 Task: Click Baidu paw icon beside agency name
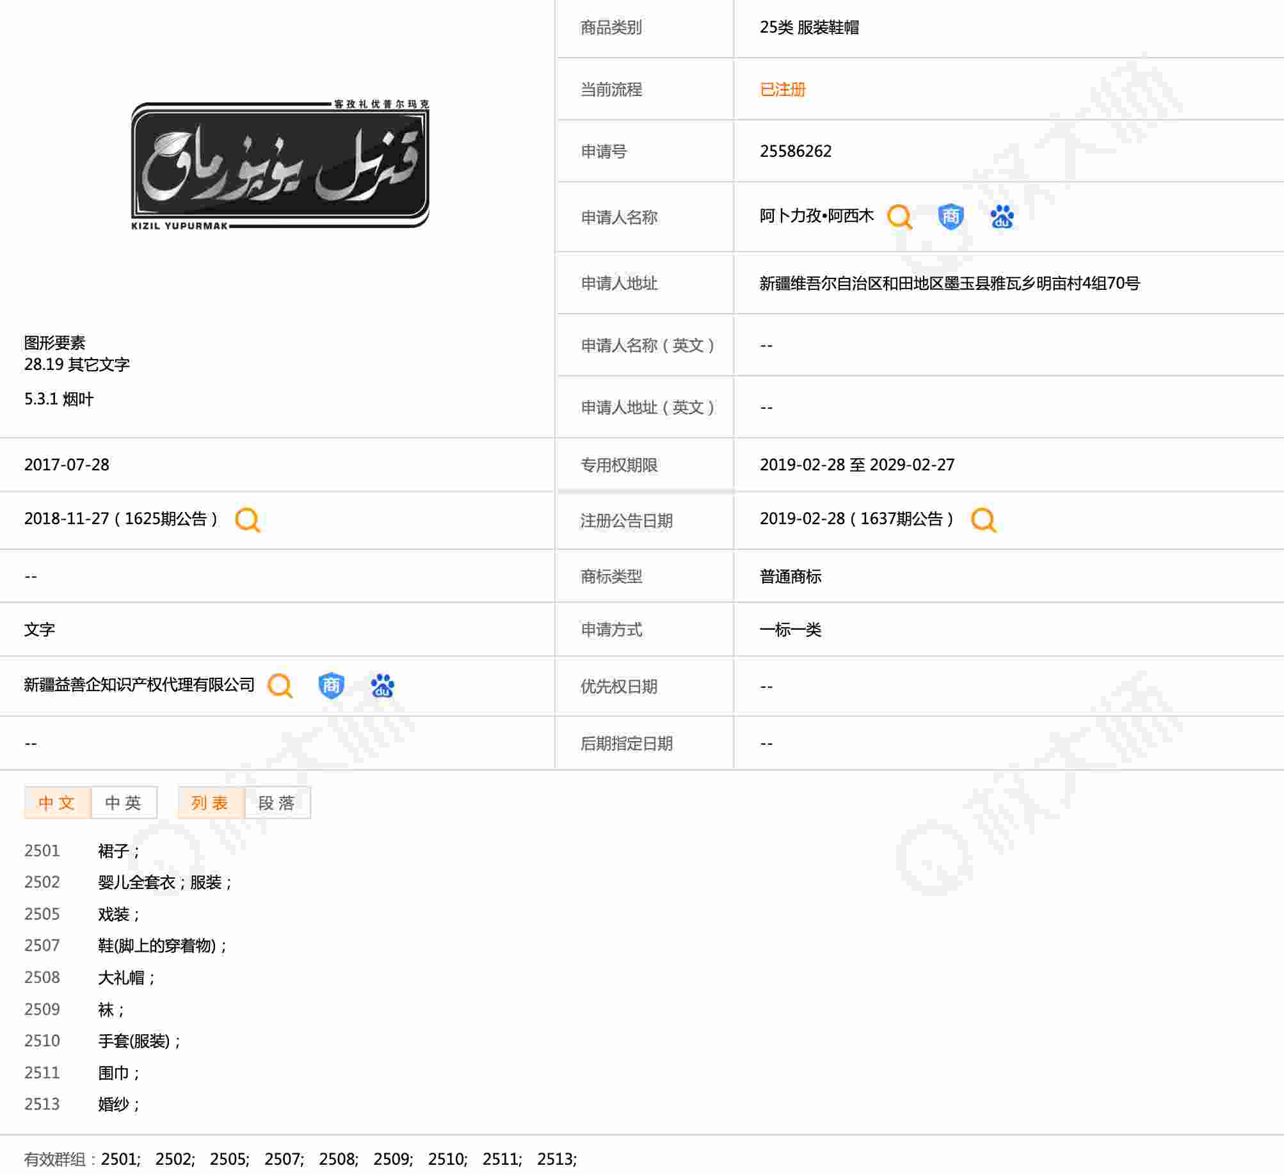pos(382,685)
